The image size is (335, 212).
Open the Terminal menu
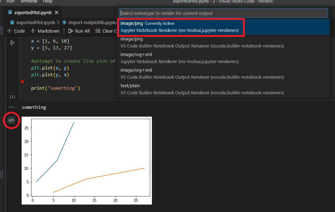pos(29,1)
